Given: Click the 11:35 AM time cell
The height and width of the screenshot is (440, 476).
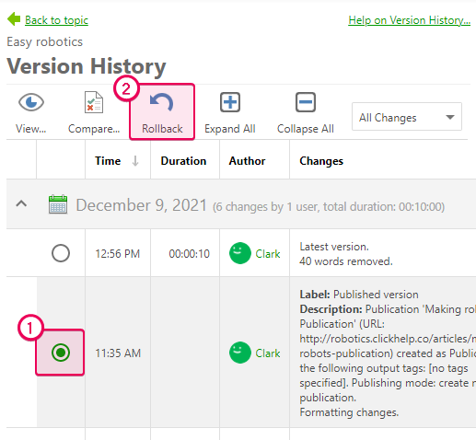Looking at the screenshot, I should [x=118, y=353].
